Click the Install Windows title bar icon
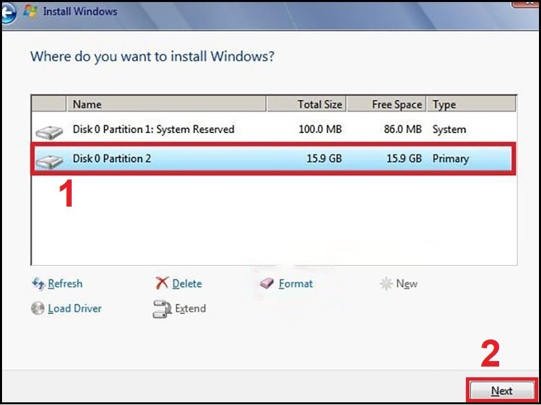541x405 pixels. click(x=31, y=11)
